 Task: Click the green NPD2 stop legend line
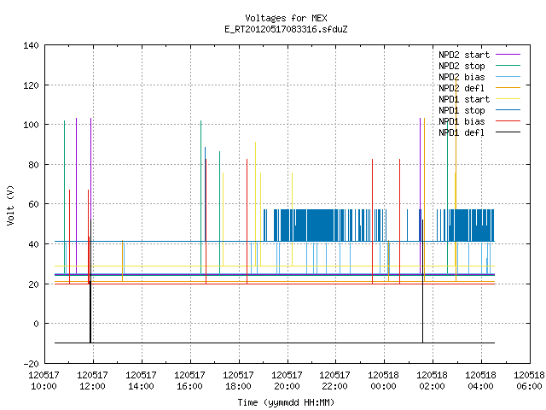508,65
